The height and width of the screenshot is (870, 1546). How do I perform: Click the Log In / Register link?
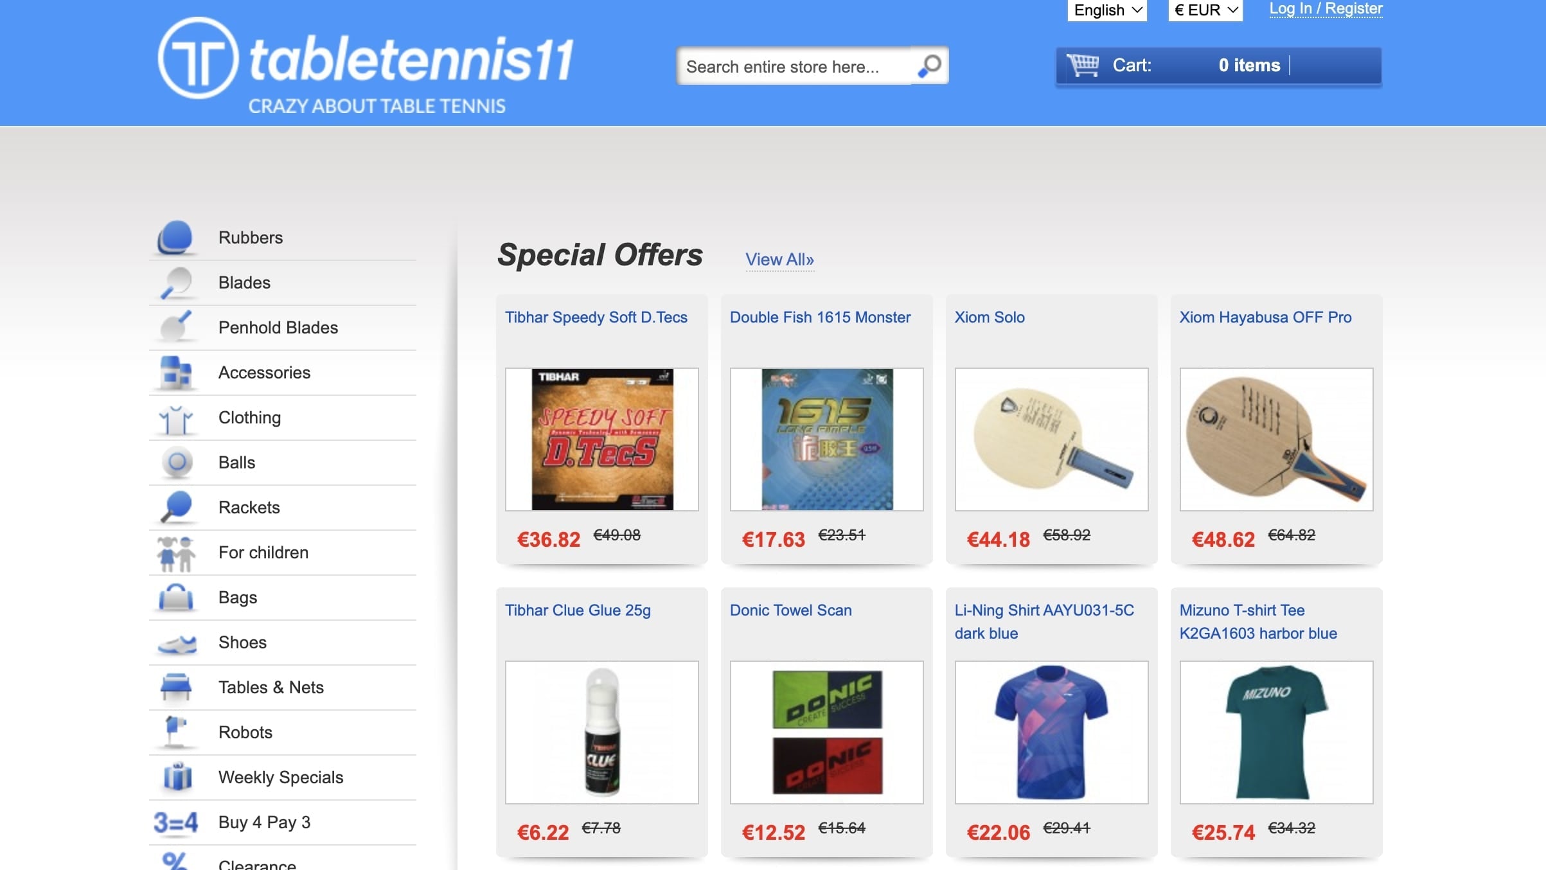1325,9
